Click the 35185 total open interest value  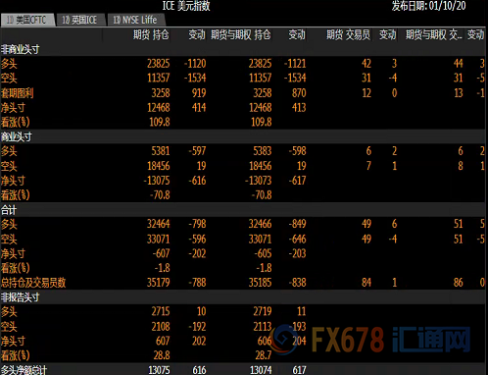point(261,283)
